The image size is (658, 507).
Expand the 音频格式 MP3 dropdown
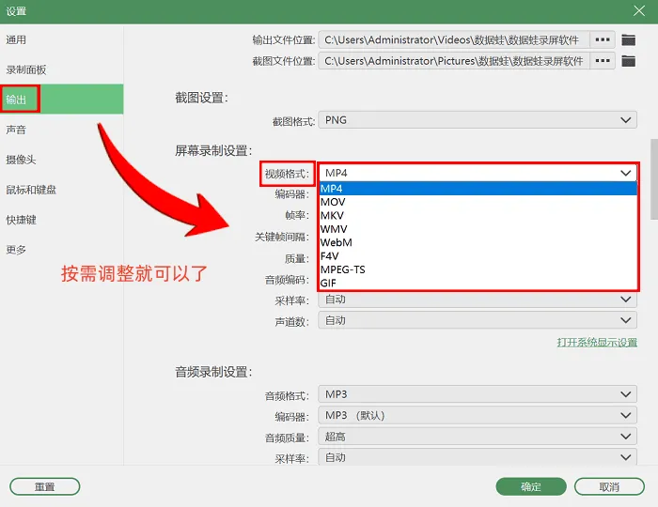[x=478, y=394]
